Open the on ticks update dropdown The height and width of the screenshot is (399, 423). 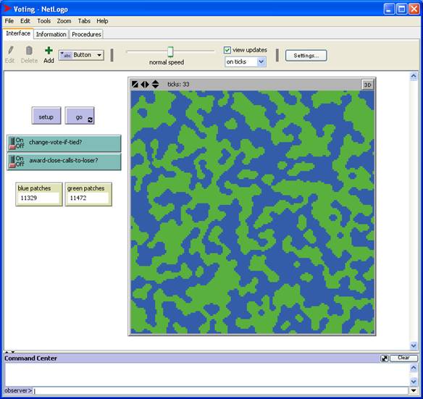(x=246, y=62)
